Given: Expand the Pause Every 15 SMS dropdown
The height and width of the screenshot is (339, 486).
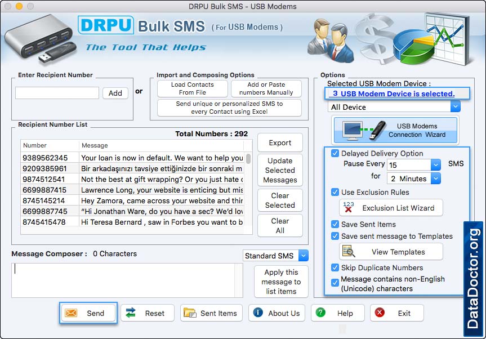Looking at the screenshot, I should [414, 165].
